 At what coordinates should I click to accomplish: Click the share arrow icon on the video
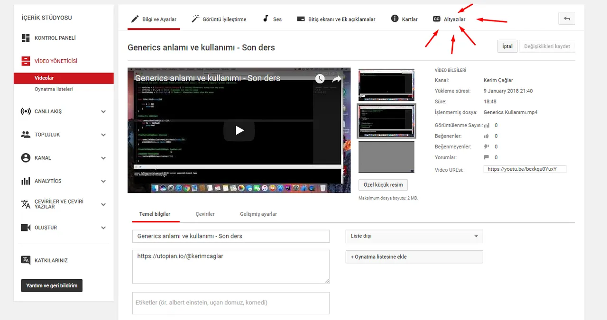pos(337,79)
